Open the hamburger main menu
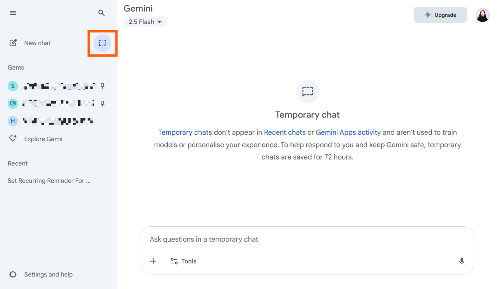The image size is (497, 289). [13, 13]
